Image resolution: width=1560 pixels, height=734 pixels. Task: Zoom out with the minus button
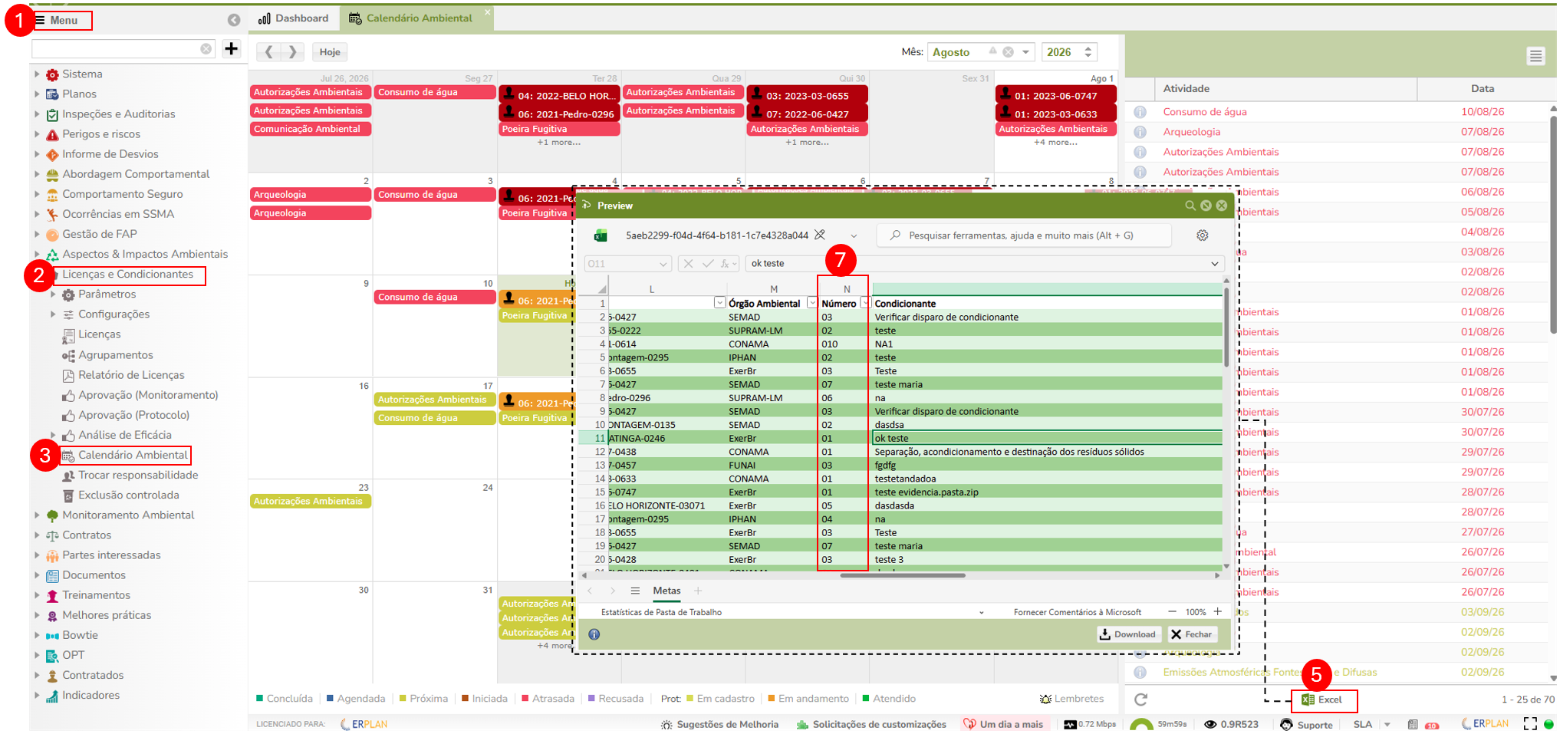click(x=1172, y=612)
